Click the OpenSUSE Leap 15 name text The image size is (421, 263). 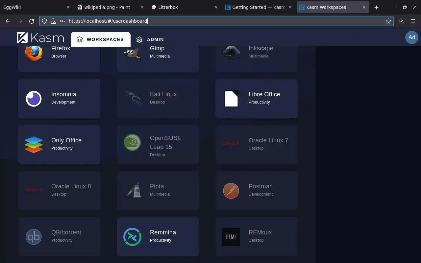[166, 142]
